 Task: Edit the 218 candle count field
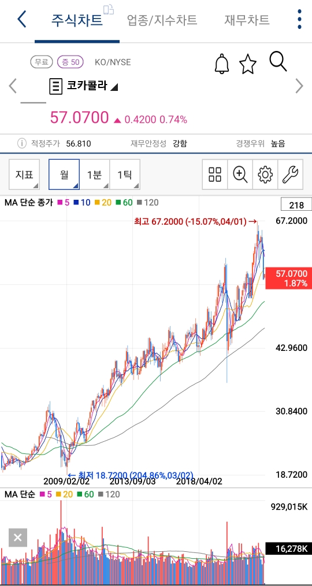click(x=296, y=205)
